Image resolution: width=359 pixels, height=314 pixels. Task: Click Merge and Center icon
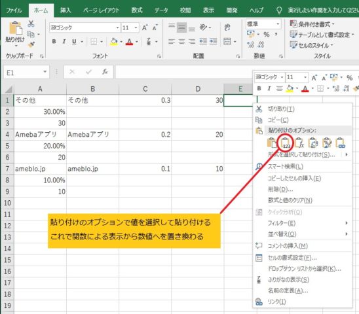[x=227, y=41]
